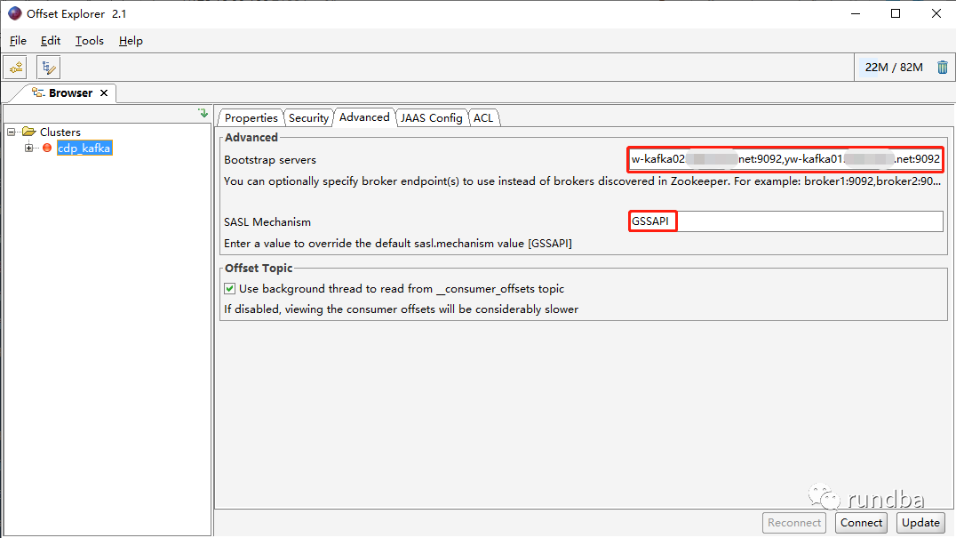Click the SASL Mechanism input field
The width and height of the screenshot is (956, 538).
[786, 221]
